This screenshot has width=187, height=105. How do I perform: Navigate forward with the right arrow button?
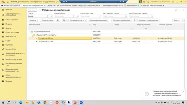click(34, 10)
